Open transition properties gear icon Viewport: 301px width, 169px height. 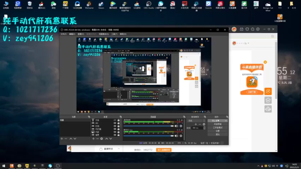coord(204,124)
